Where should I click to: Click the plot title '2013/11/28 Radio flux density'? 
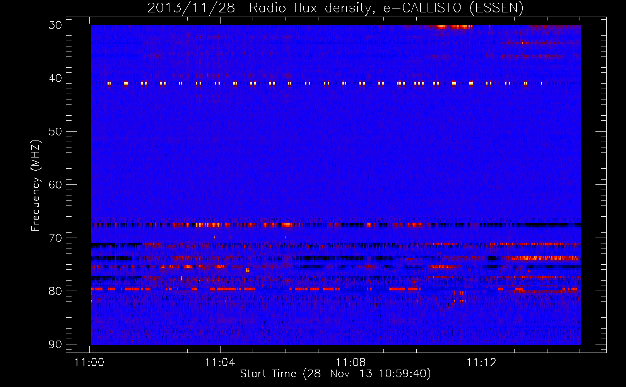point(261,8)
